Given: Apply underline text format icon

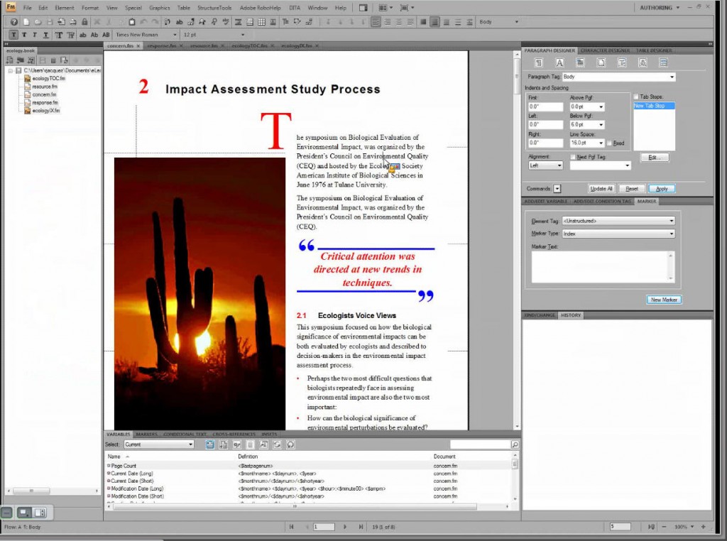Looking at the screenshot, I should [45, 35].
